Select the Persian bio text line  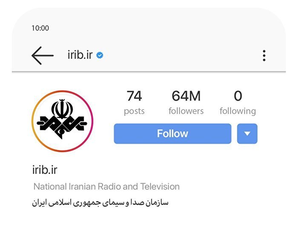pyautogui.click(x=100, y=203)
